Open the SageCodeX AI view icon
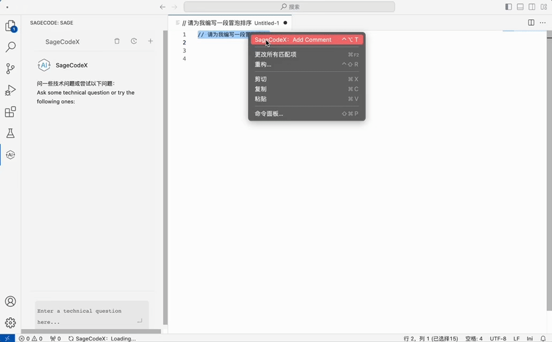The height and width of the screenshot is (342, 552). (11, 155)
